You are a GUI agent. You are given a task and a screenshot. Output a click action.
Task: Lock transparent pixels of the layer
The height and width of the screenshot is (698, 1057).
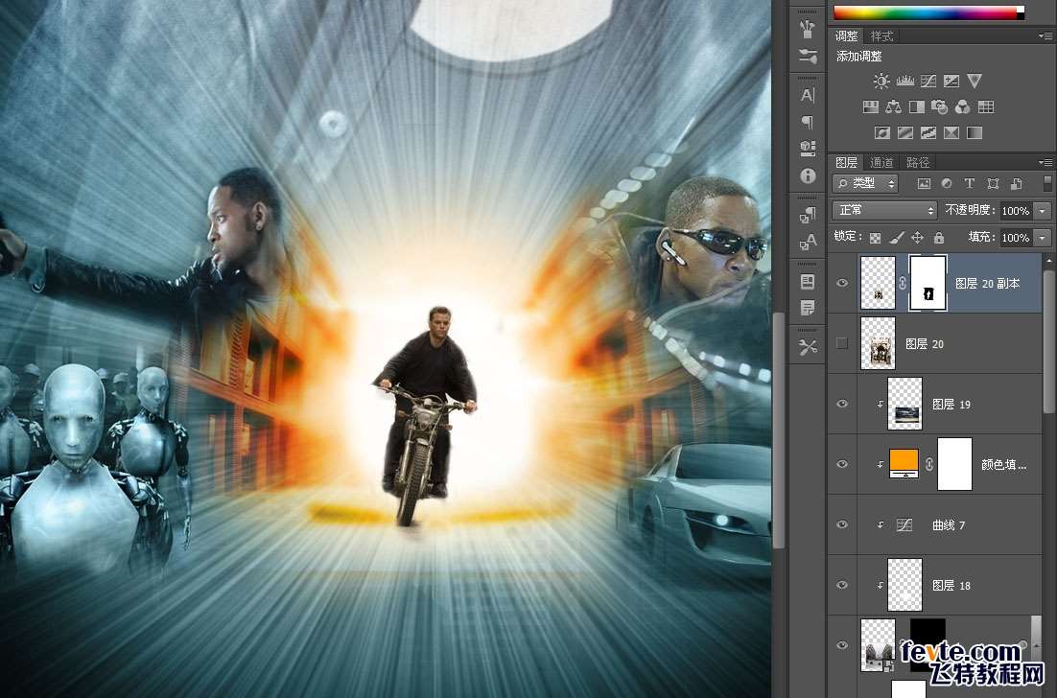coord(875,238)
